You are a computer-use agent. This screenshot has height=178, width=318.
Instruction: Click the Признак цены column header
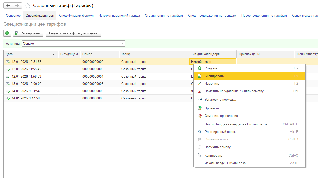pos(265,54)
